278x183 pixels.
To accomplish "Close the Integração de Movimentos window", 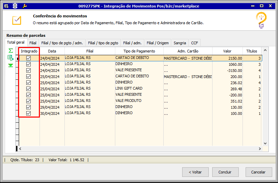I will tap(270, 6).
